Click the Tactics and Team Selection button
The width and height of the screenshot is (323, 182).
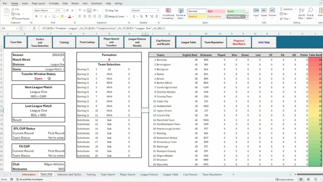point(40,42)
